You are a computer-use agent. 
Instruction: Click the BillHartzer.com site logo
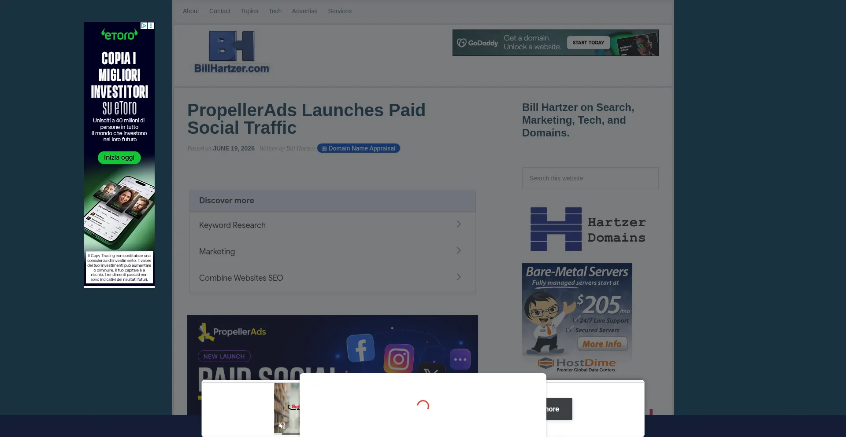pyautogui.click(x=231, y=52)
